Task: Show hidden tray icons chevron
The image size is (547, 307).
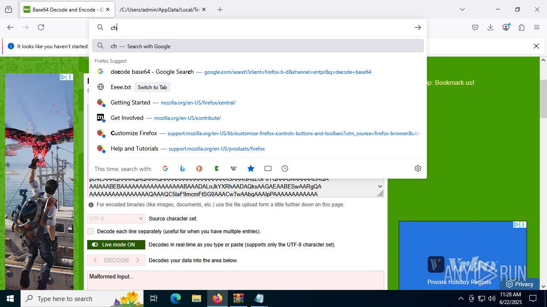Action: tap(461, 298)
